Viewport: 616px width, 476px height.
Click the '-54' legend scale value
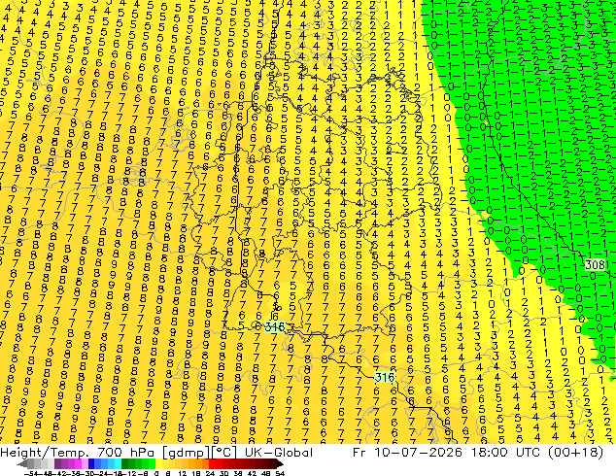[x=31, y=474]
